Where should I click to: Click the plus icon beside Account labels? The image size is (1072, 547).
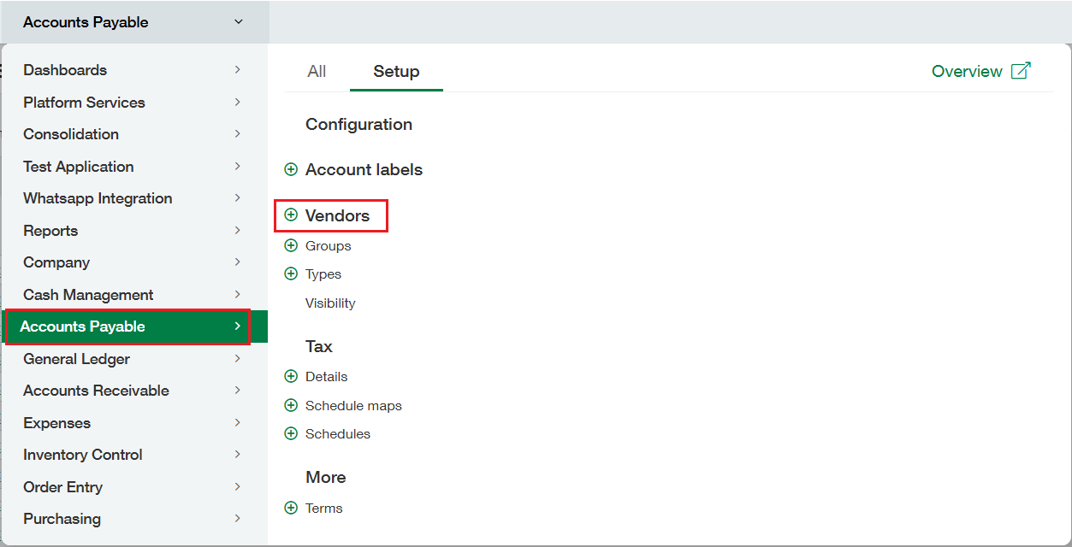click(291, 170)
